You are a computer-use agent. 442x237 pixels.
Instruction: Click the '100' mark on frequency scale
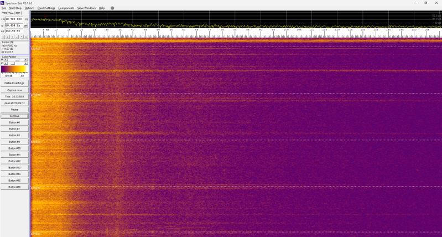pyautogui.click(x=287, y=30)
